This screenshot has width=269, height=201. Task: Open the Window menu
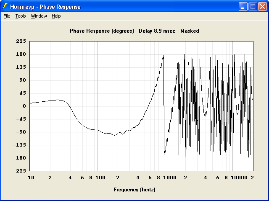(x=39, y=16)
